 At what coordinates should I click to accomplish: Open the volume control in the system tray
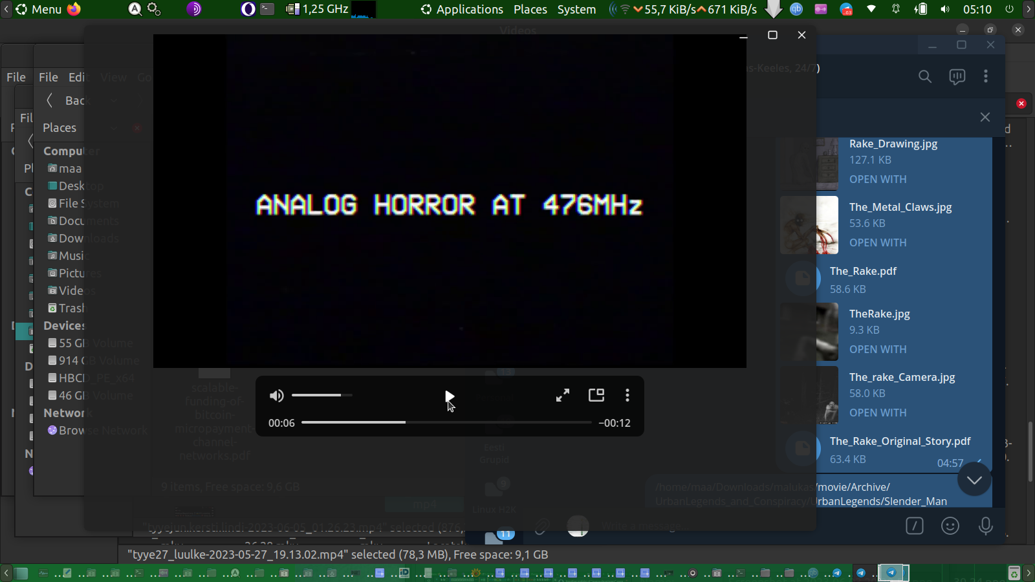coord(945,9)
